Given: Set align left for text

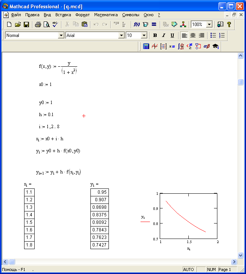Looking at the screenshot, I should [x=184, y=35].
